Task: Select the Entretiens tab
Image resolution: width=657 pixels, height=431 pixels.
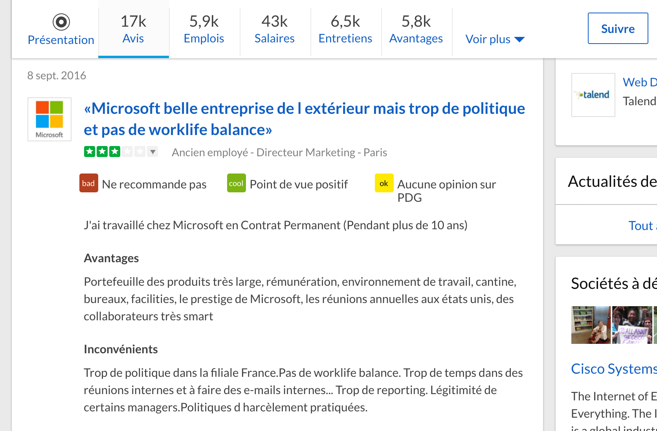Action: coord(345,29)
